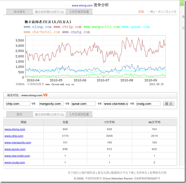
Task: Set the range to 一周
Action: click(x=150, y=12)
